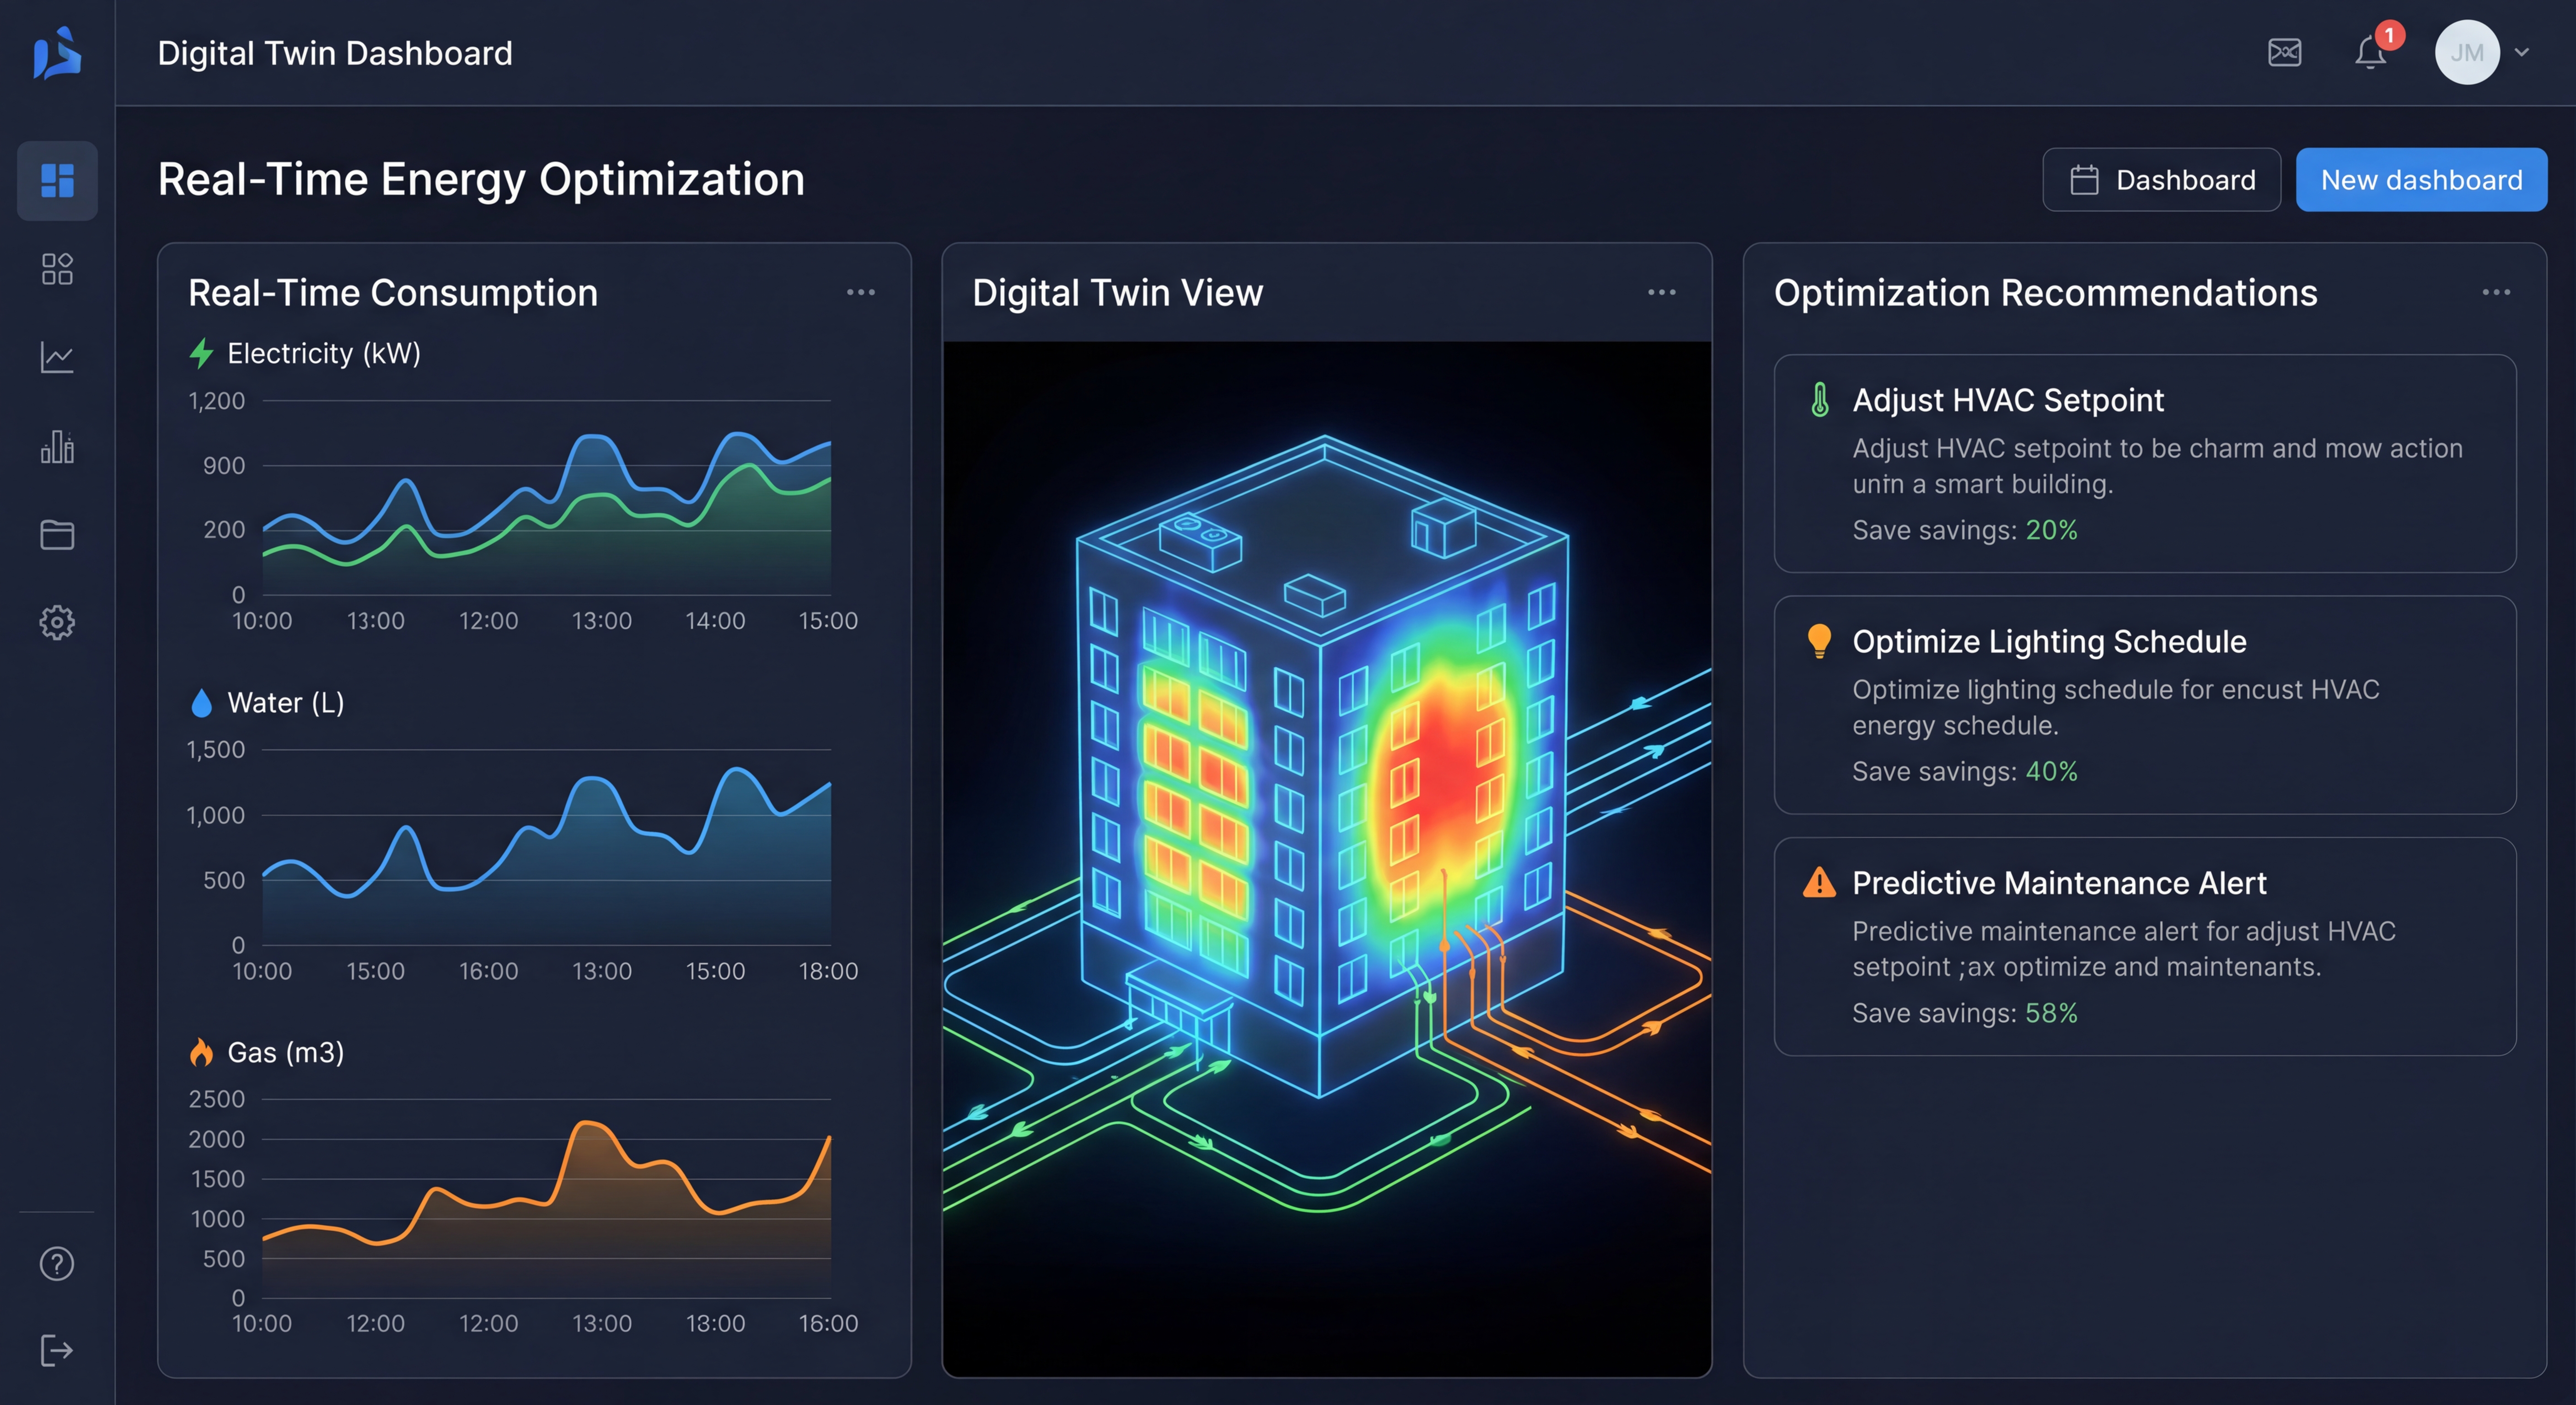This screenshot has height=1405, width=2576.
Task: Open the messages envelope icon in top bar
Action: (x=2285, y=52)
